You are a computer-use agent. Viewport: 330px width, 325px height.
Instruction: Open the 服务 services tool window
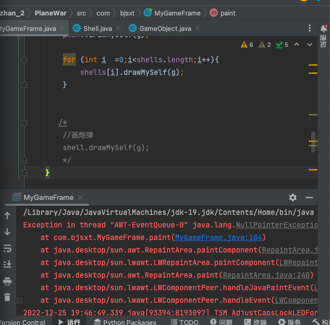[289, 322]
